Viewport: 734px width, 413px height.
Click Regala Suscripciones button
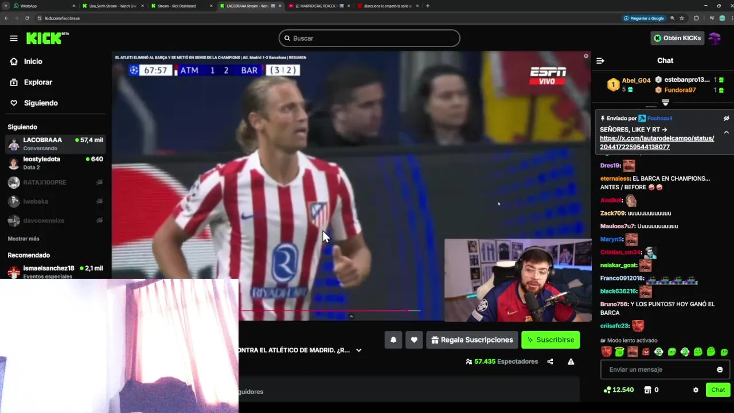tap(472, 340)
